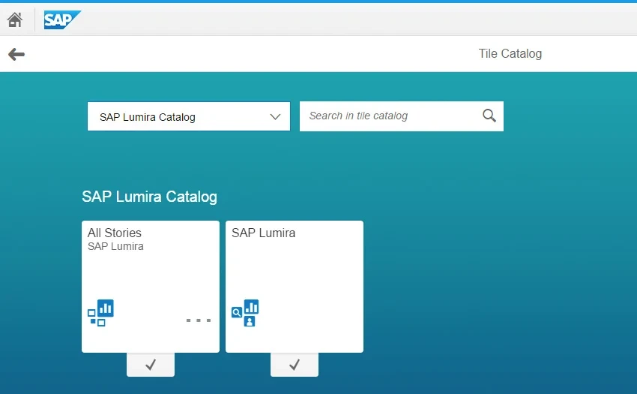The image size is (637, 394).
Task: Navigate back with the left arrow
Action: click(16, 54)
